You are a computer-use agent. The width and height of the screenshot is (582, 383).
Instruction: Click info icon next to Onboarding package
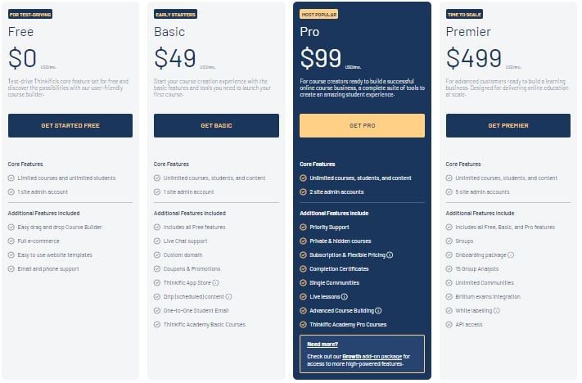click(511, 255)
